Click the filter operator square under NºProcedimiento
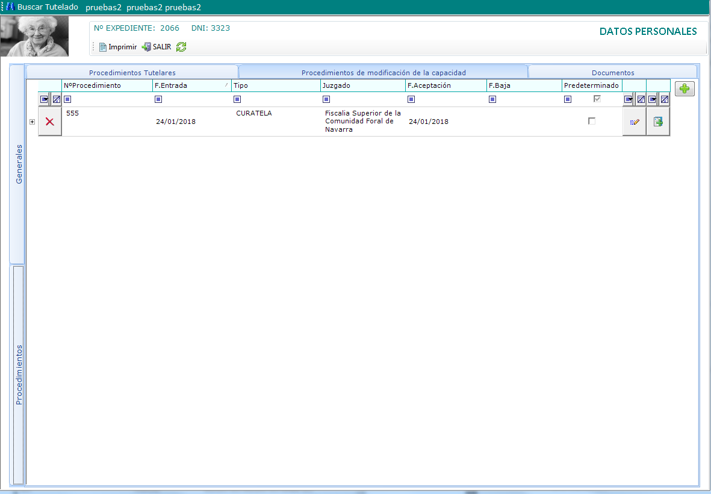The height and width of the screenshot is (494, 711). (x=67, y=99)
